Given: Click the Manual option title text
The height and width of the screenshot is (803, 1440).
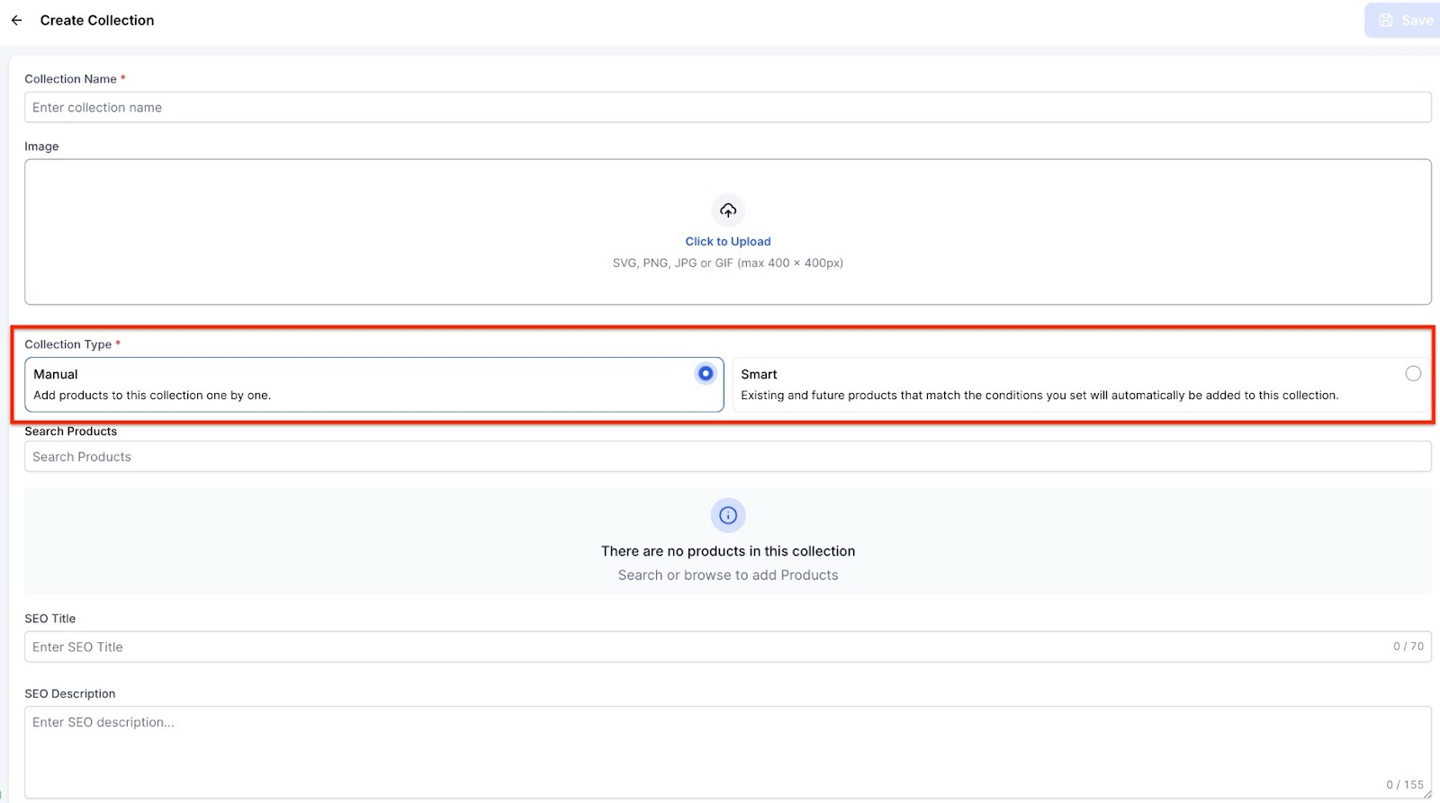Looking at the screenshot, I should click(x=56, y=374).
